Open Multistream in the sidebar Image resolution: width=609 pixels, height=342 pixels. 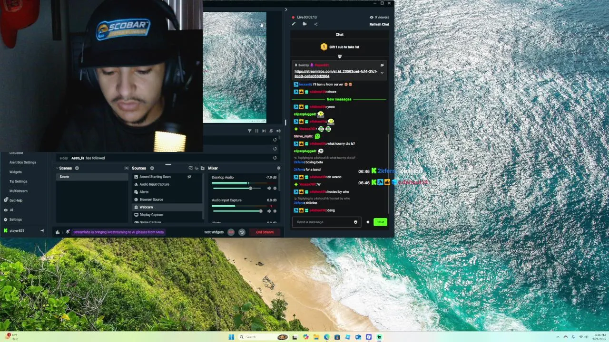[x=18, y=191]
